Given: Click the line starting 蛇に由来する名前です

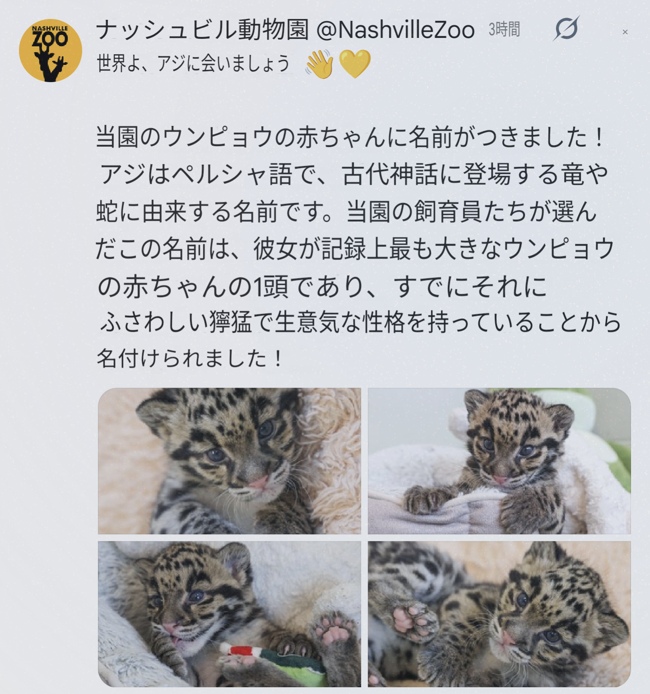Looking at the screenshot, I should coord(346,212).
